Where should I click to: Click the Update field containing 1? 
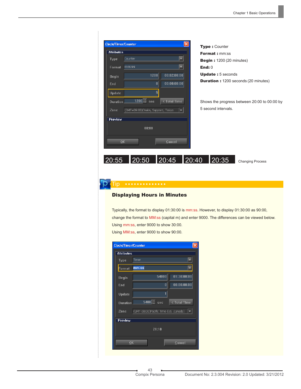(x=150, y=294)
